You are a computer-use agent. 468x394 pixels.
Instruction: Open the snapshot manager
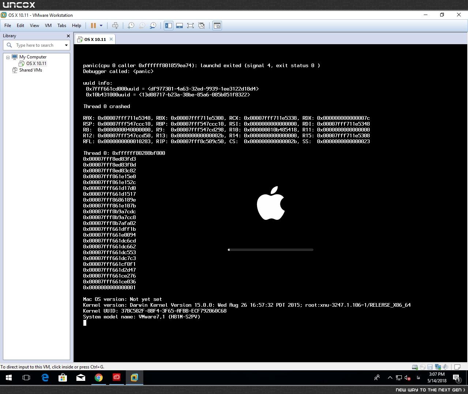[x=153, y=26]
